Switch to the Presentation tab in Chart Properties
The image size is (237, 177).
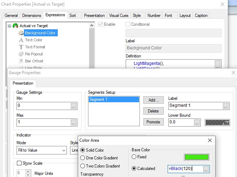[x=94, y=16]
